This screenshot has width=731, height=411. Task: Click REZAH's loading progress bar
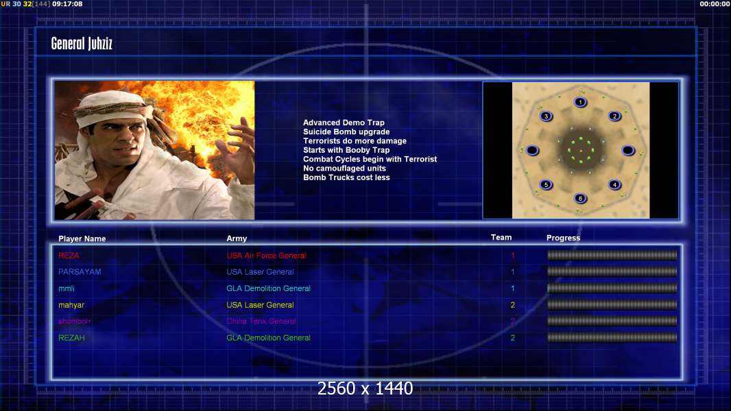pyautogui.click(x=612, y=338)
